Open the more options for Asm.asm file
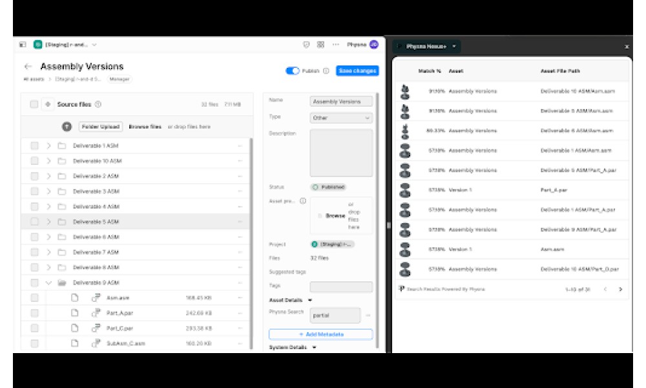This screenshot has width=646, height=388. coord(240,297)
